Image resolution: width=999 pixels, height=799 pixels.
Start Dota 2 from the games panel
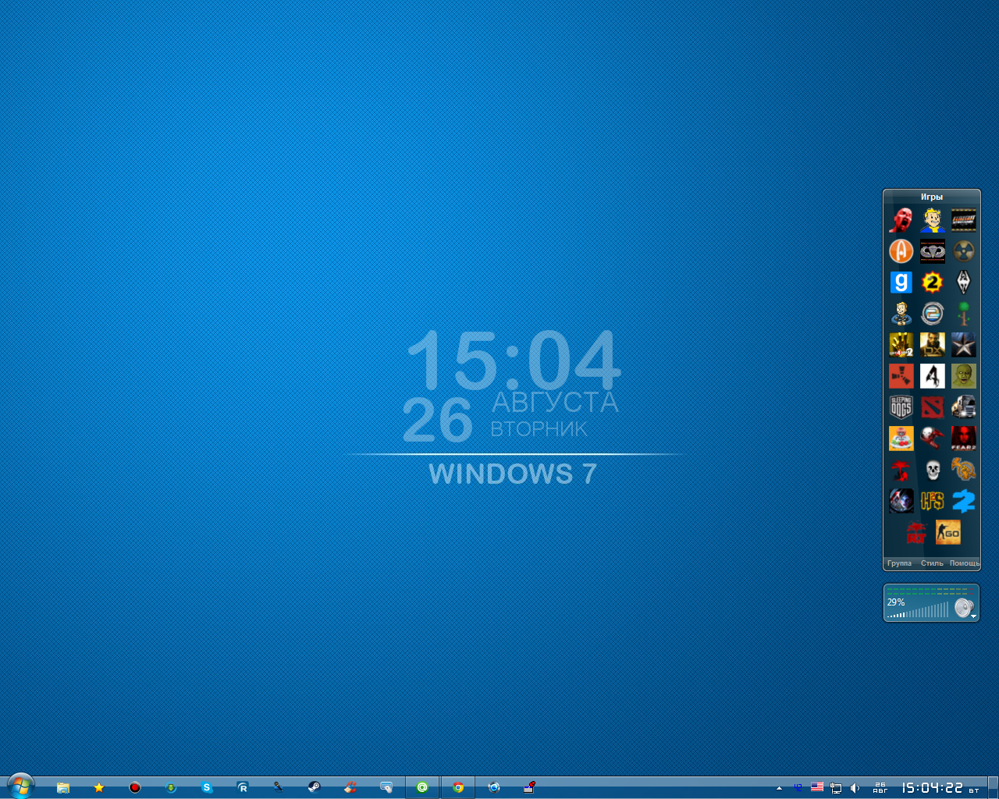(x=932, y=407)
